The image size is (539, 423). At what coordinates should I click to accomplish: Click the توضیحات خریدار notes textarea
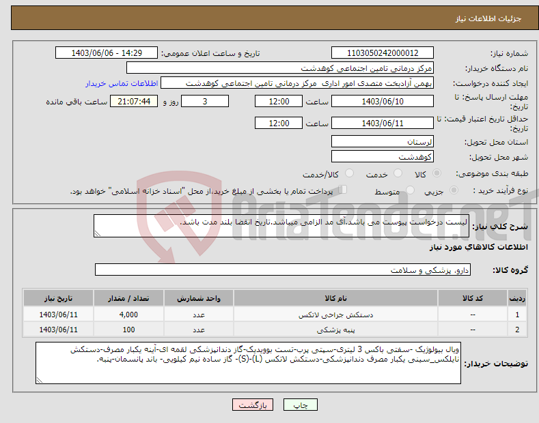[x=248, y=363]
